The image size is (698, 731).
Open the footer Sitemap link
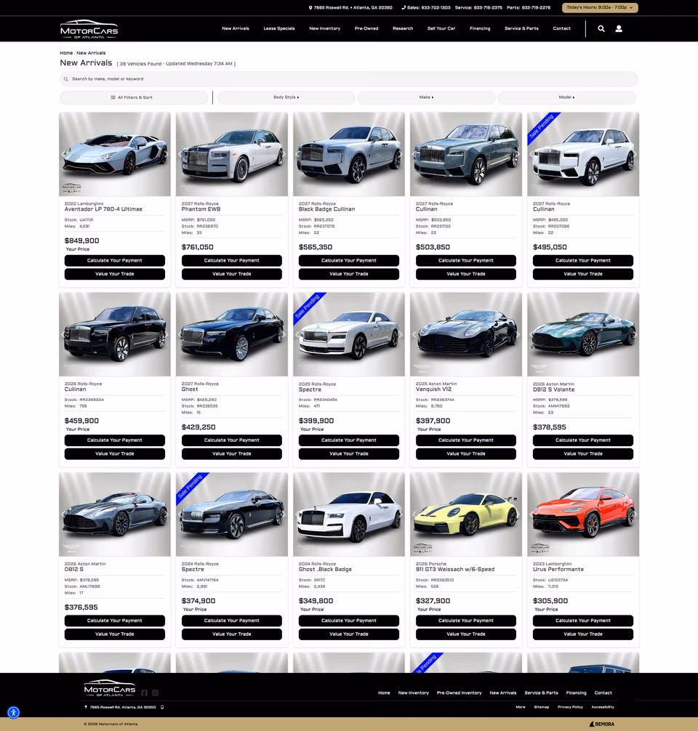tap(542, 707)
